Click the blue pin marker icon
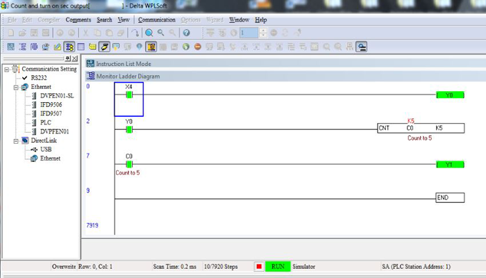486x278 pixels. [x=139, y=47]
